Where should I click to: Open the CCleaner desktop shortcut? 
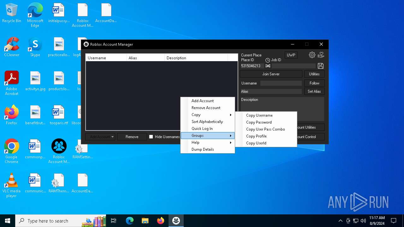point(12,47)
